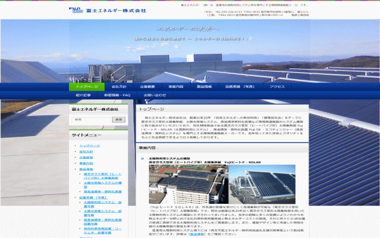Go to 事業内容 in the navigation bar
Screen dimensions: 380x238
[x=176, y=87]
